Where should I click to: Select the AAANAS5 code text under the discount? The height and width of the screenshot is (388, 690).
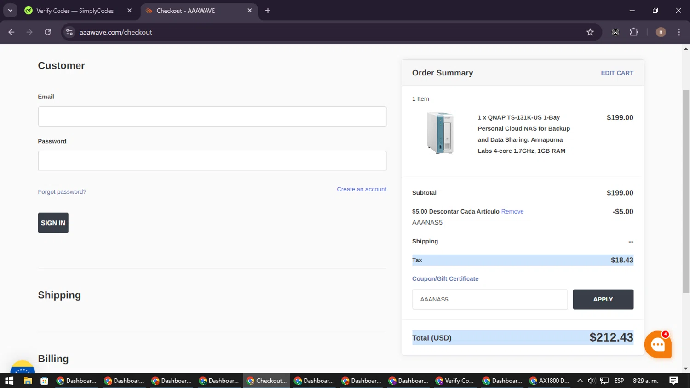click(427, 222)
